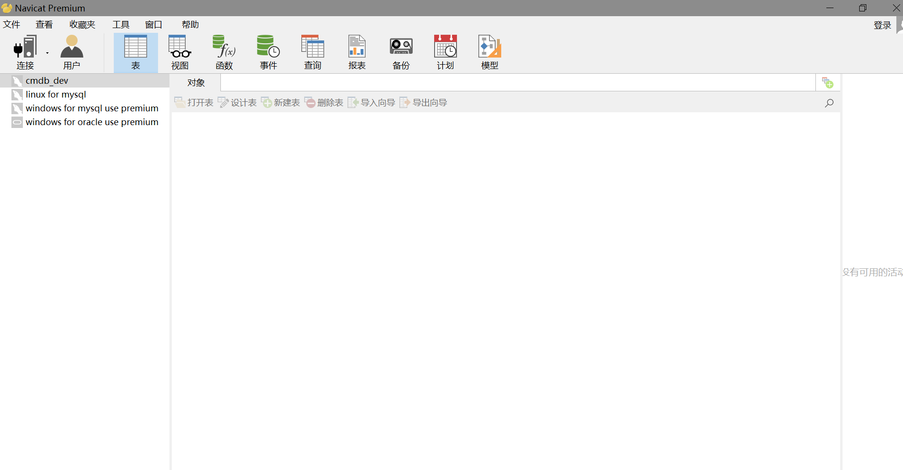Open the User (用户) toolbar icon
903x470 pixels.
click(72, 52)
